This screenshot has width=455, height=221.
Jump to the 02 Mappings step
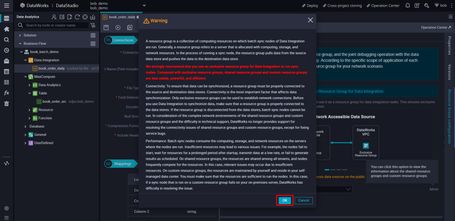120,164
